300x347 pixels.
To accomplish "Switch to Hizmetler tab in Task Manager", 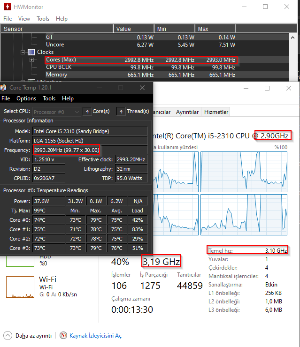I will click(216, 112).
